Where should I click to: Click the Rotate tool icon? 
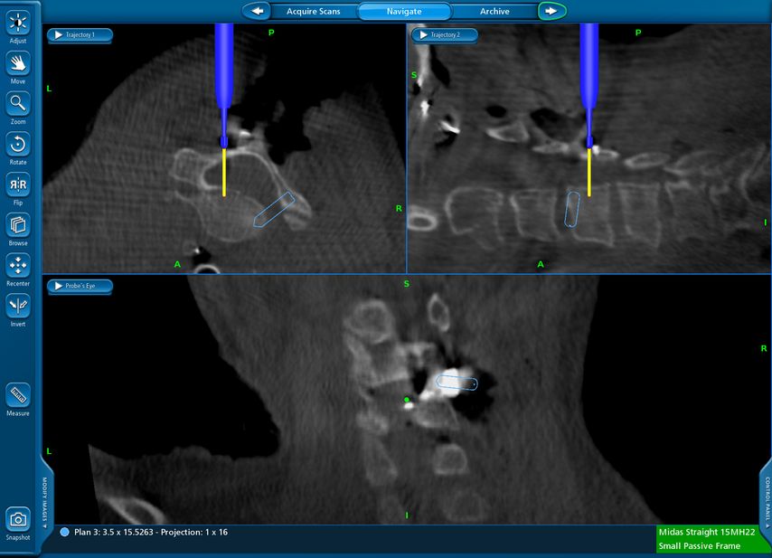pyautogui.click(x=18, y=145)
